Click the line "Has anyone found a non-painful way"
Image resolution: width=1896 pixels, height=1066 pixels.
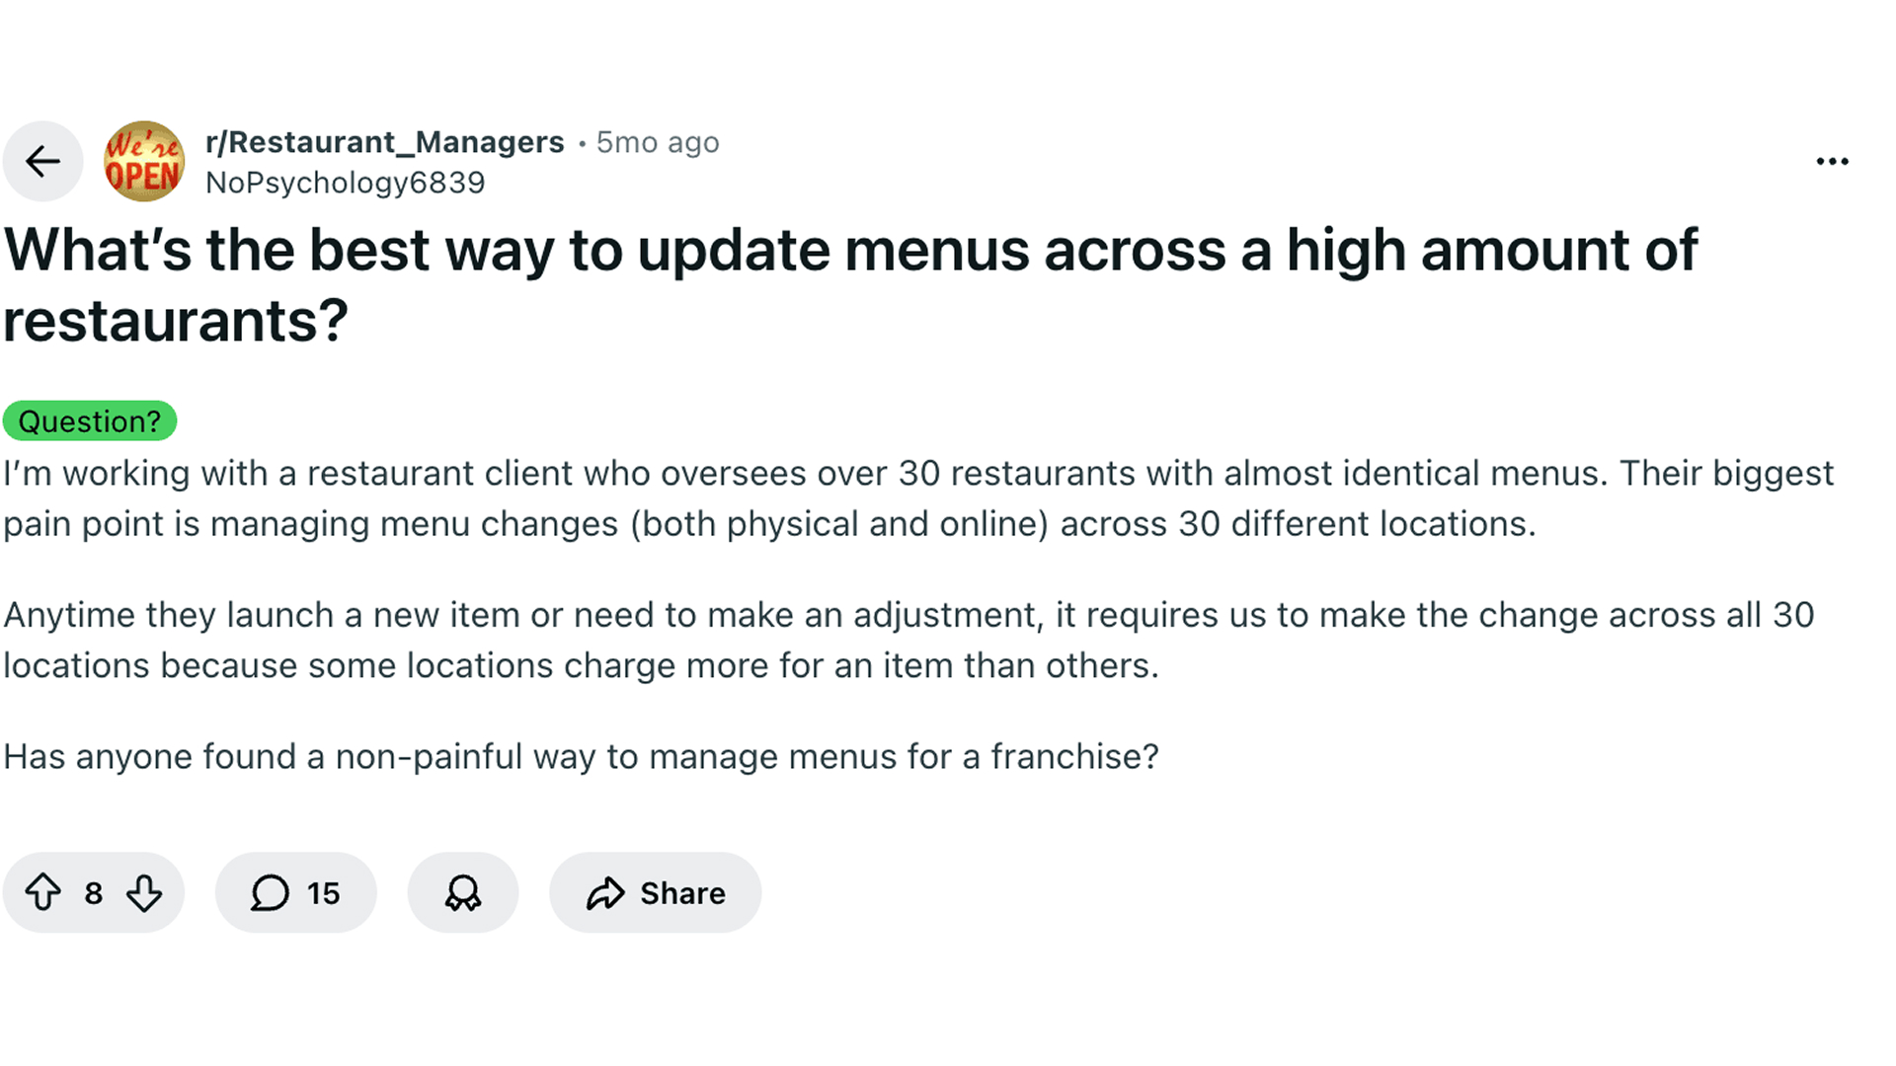(581, 757)
